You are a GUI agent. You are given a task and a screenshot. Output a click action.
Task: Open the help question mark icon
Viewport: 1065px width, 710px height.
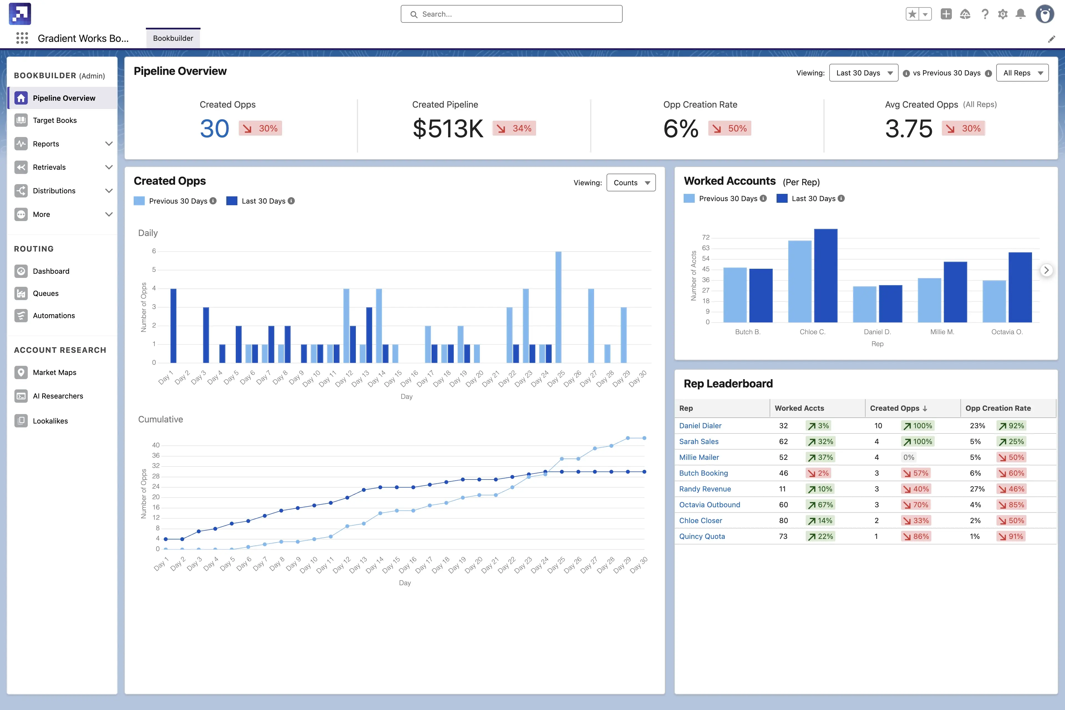[985, 14]
